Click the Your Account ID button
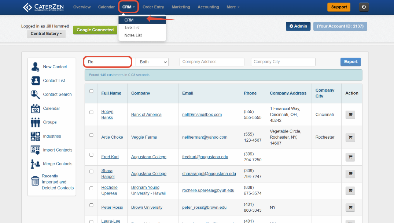The width and height of the screenshot is (394, 223). (340, 26)
